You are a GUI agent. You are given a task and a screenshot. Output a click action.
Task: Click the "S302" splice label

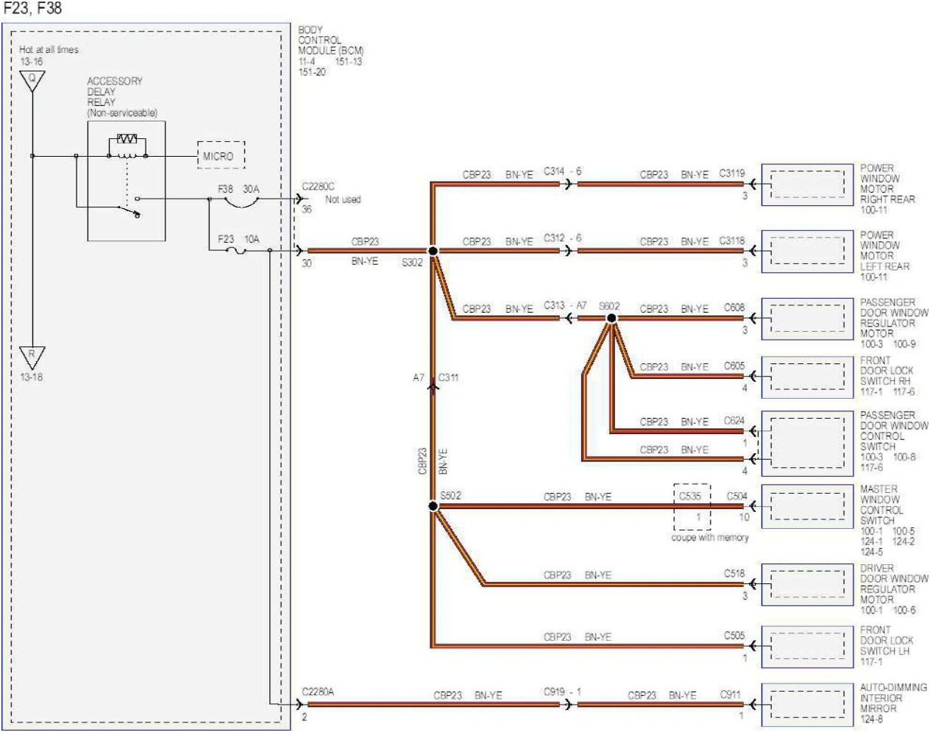[x=412, y=263]
